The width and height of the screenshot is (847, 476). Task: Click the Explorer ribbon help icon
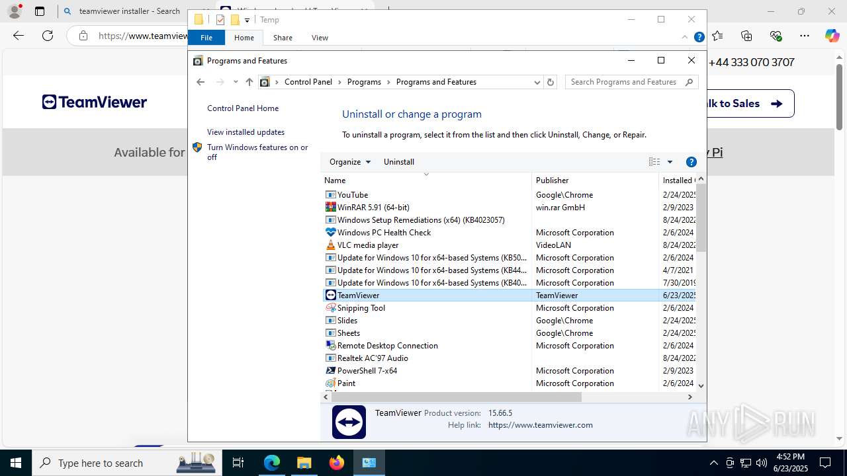pyautogui.click(x=699, y=38)
